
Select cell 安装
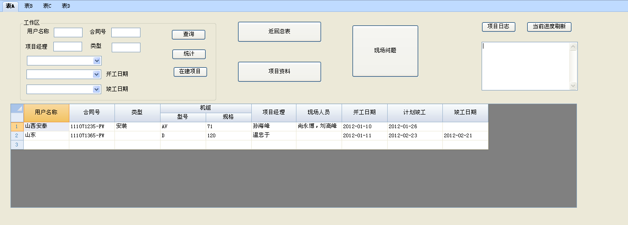coord(137,126)
